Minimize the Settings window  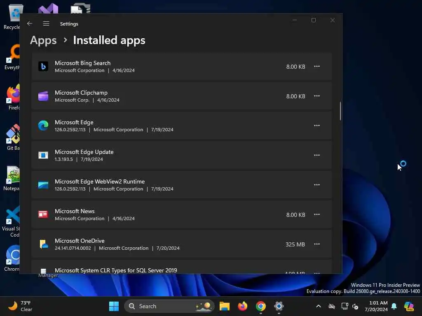[295, 20]
